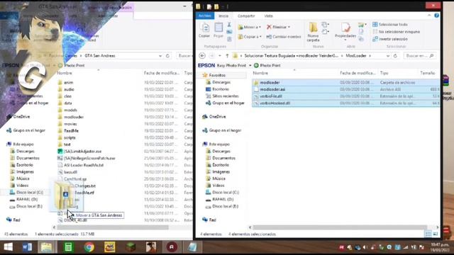Switch to large icons view in right status bar
The height and width of the screenshot is (255, 454).
pyautogui.click(x=435, y=234)
